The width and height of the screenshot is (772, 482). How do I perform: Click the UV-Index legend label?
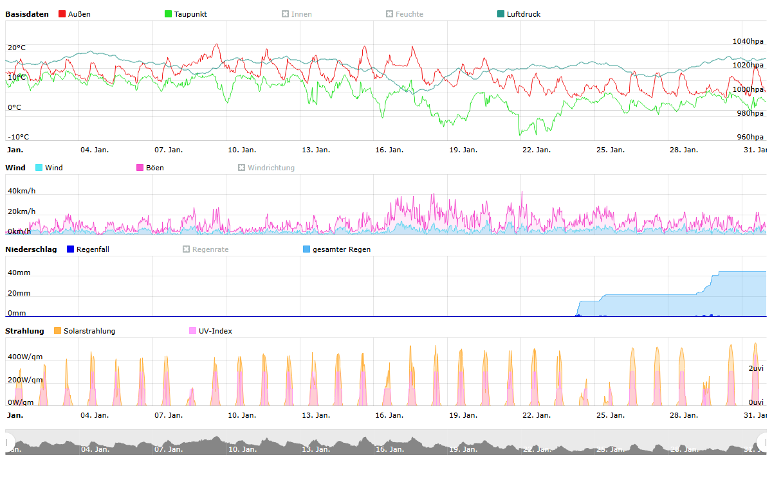point(215,331)
